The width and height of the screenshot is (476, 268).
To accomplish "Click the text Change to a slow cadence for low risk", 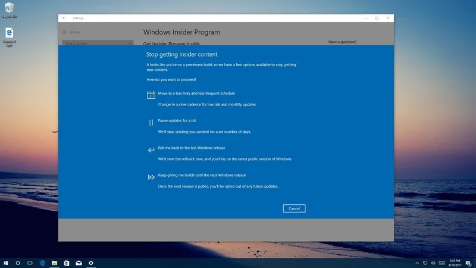I will (207, 105).
